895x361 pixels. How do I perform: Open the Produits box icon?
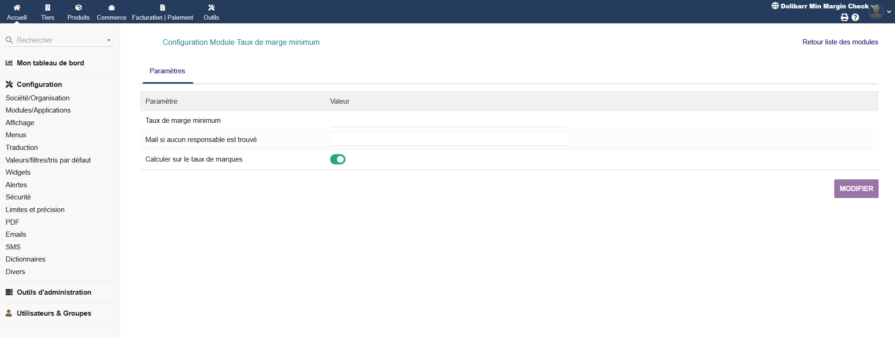pyautogui.click(x=79, y=7)
